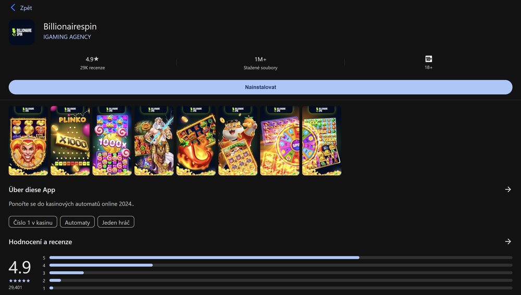Click the 2-star rating distribution bar
The width and height of the screenshot is (521, 295).
[281, 280]
